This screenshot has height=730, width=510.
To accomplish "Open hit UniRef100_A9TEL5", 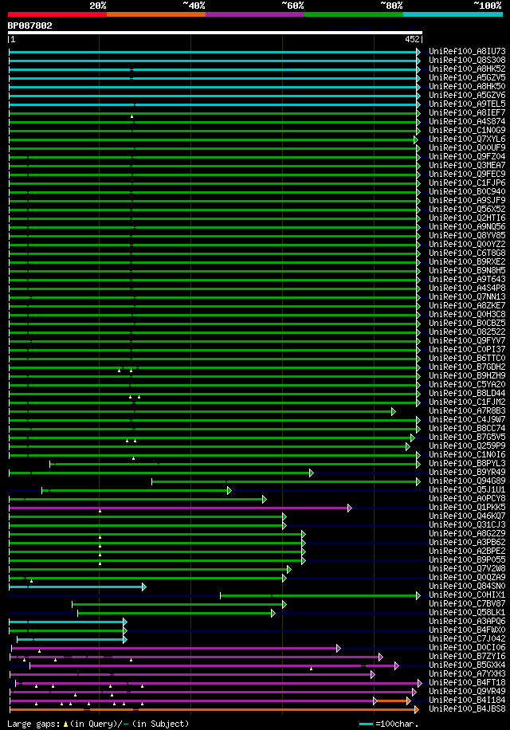I will 467,104.
